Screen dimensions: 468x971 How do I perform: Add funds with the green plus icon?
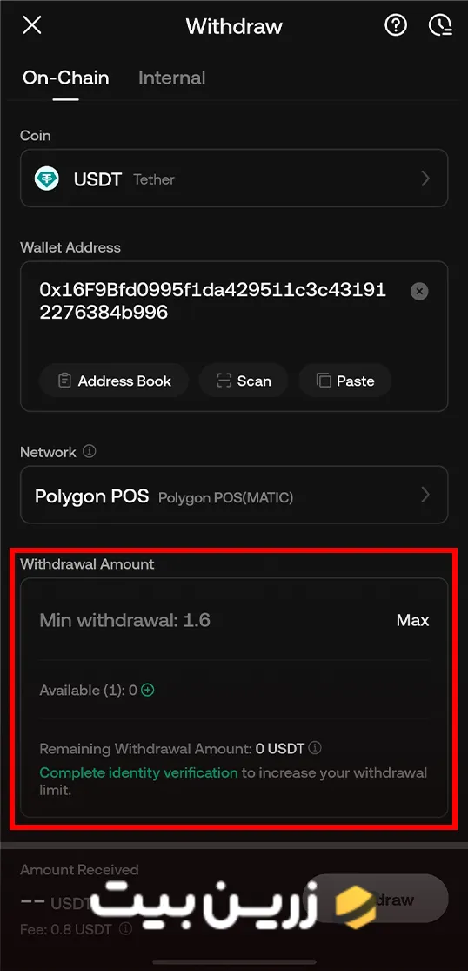tap(148, 690)
